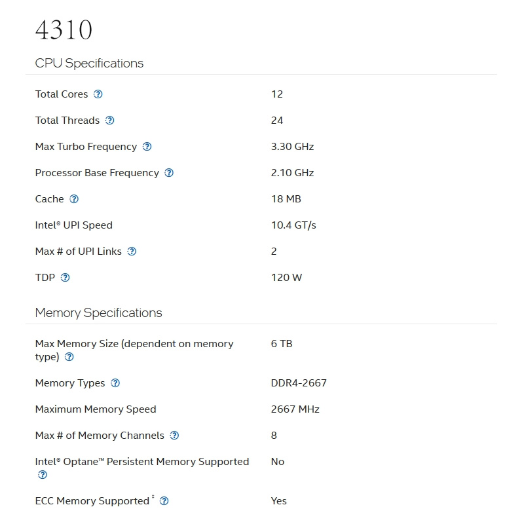Click the DDR4-2667 memory type value
This screenshot has height=524, width=524.
pyautogui.click(x=299, y=383)
